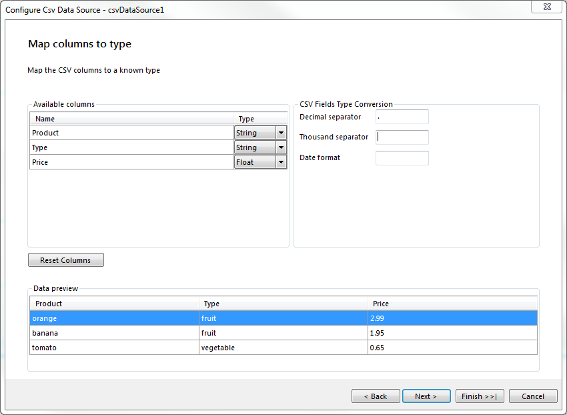Open the type dropdown for the Type column
Image resolution: width=567 pixels, height=415 pixels.
[281, 147]
